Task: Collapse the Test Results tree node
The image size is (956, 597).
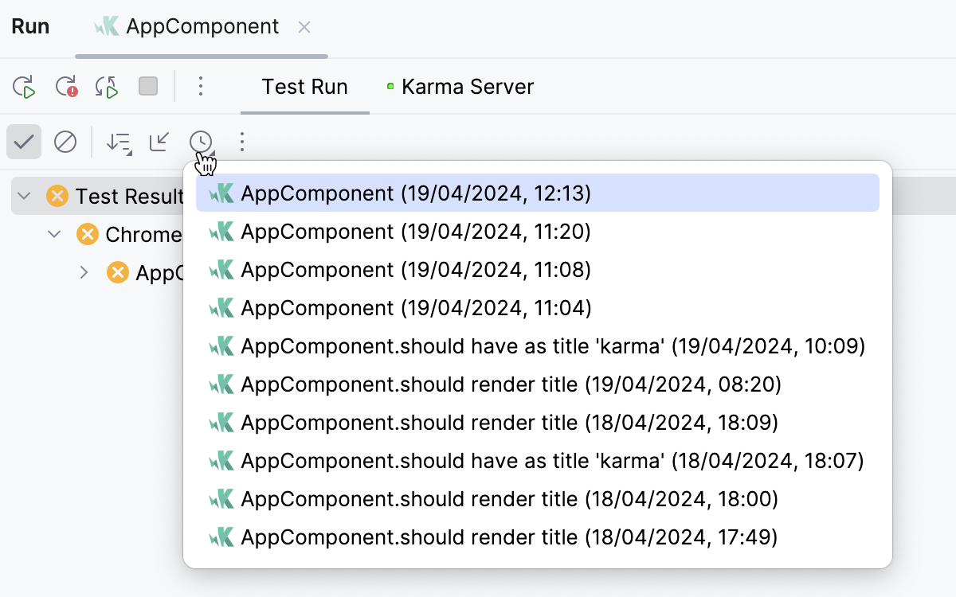Action: pos(25,196)
